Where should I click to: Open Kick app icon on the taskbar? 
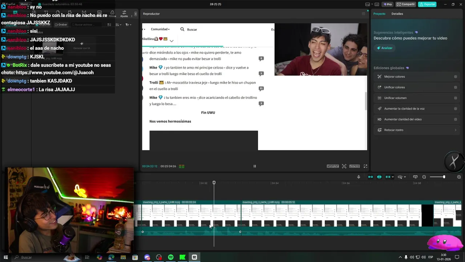pyautogui.click(x=182, y=257)
